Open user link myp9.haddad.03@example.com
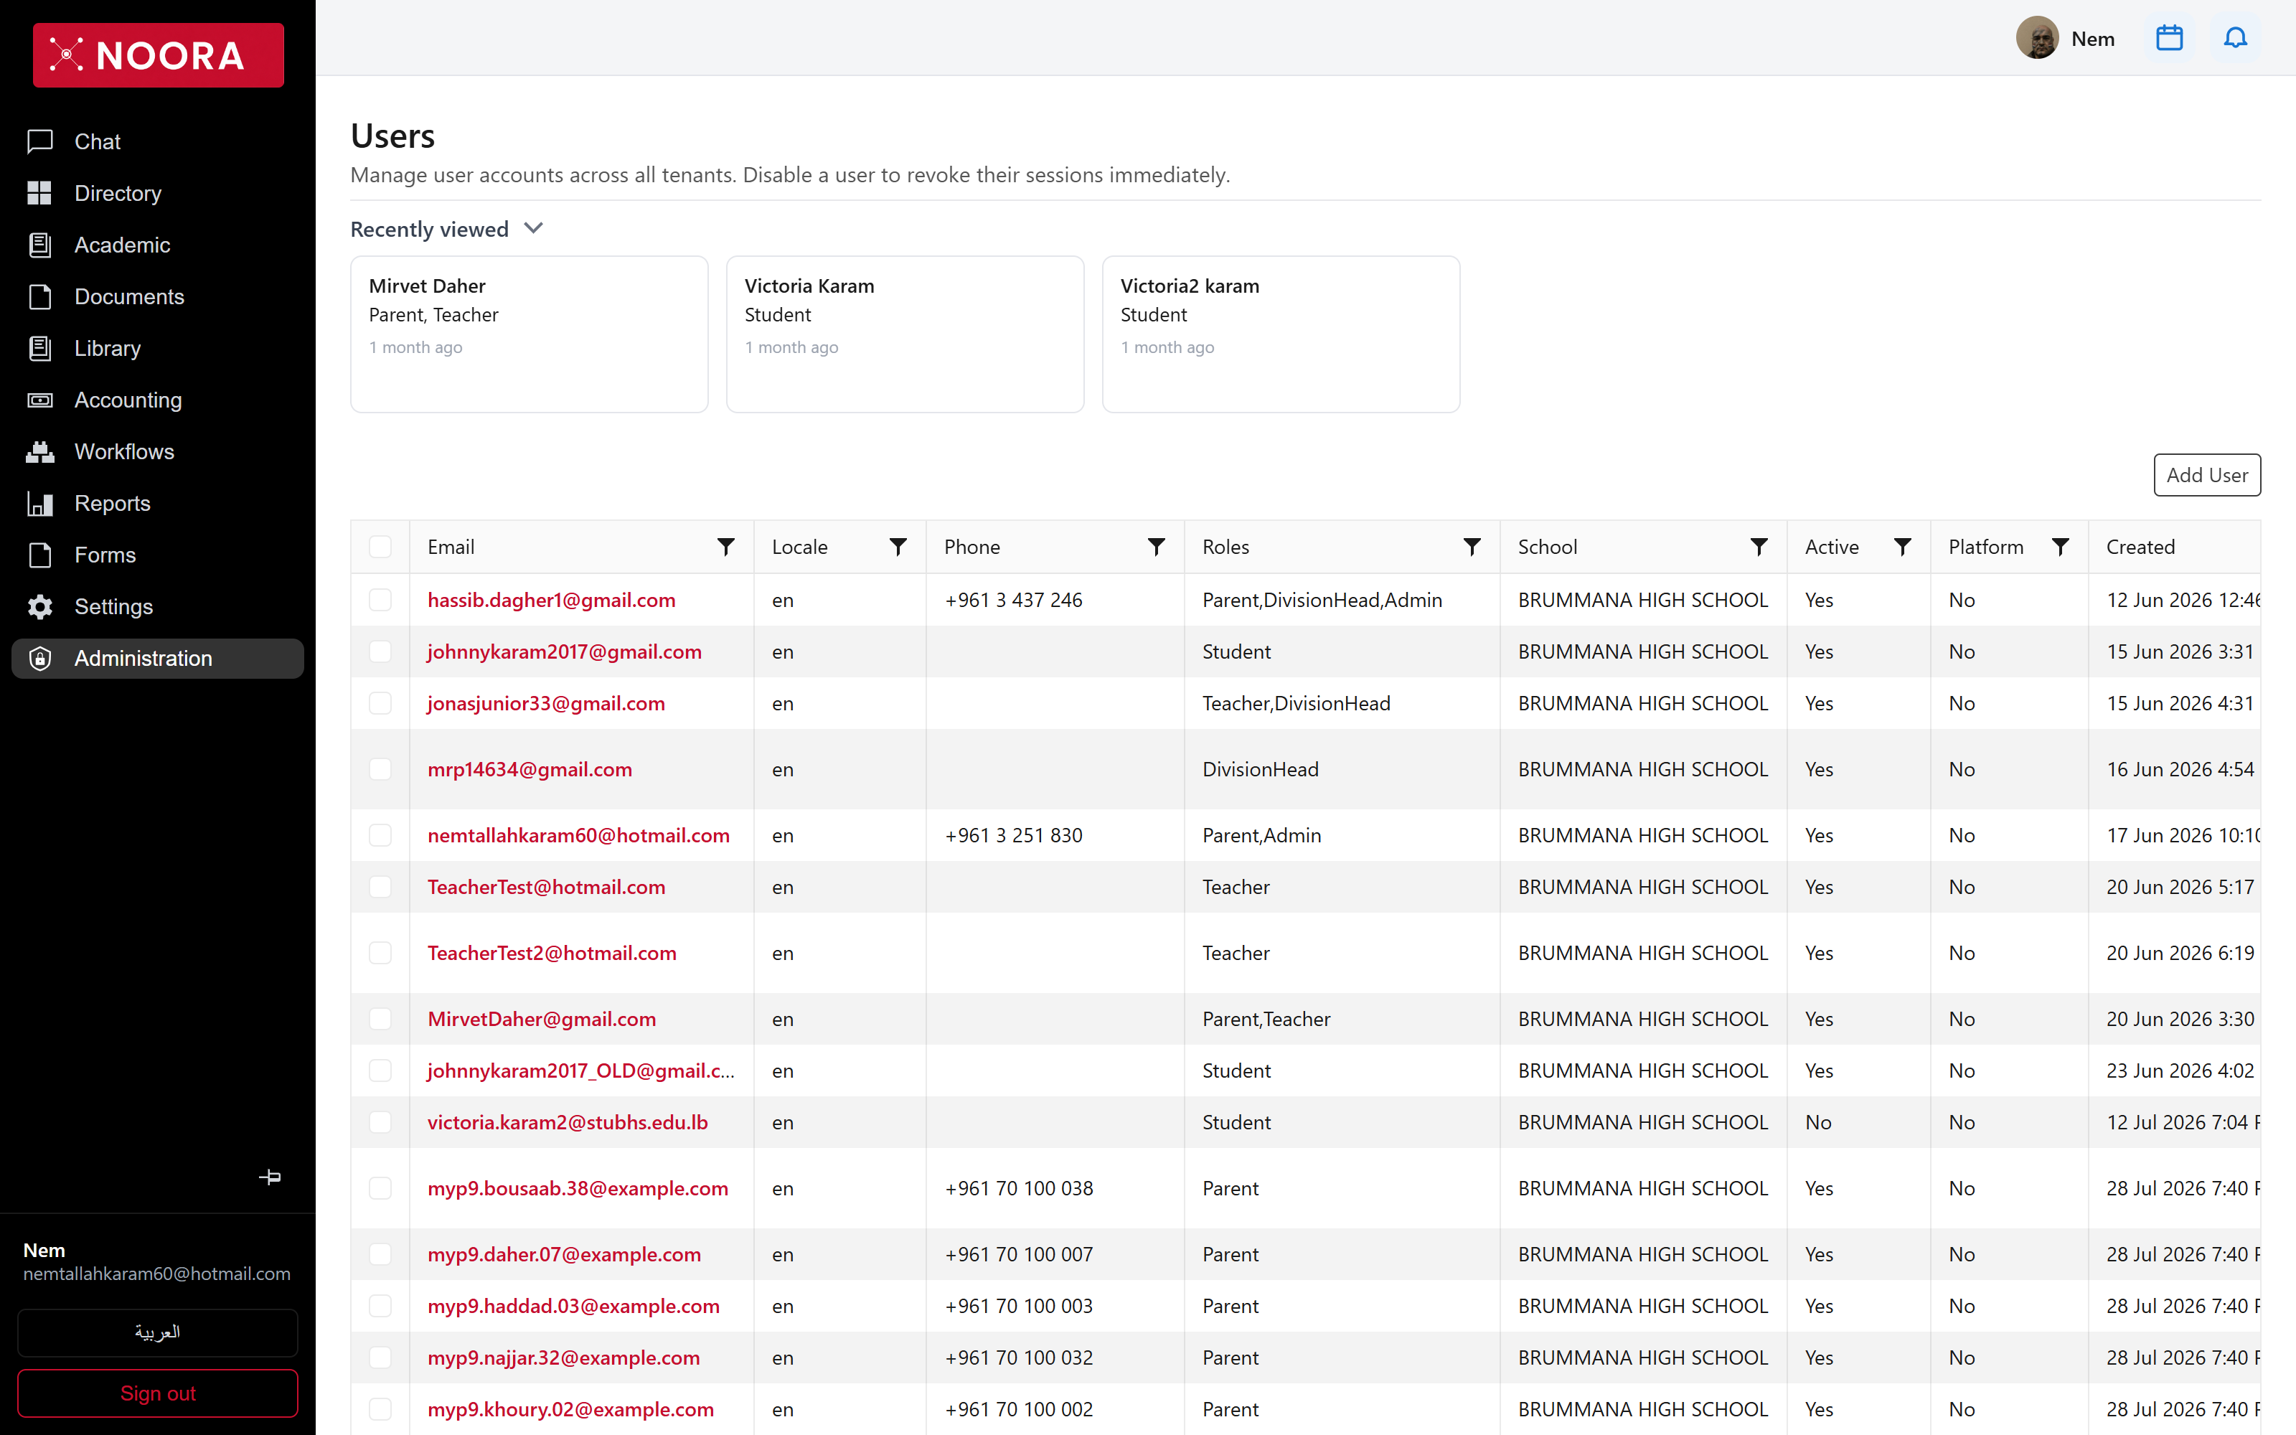The image size is (2296, 1435). pyautogui.click(x=573, y=1306)
